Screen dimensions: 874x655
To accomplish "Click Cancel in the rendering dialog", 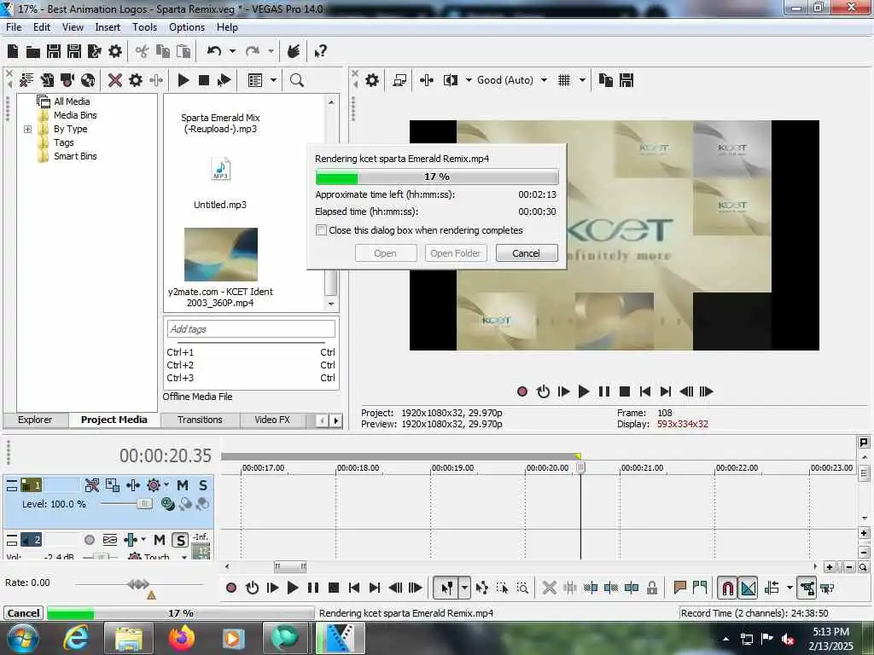I will 526,253.
